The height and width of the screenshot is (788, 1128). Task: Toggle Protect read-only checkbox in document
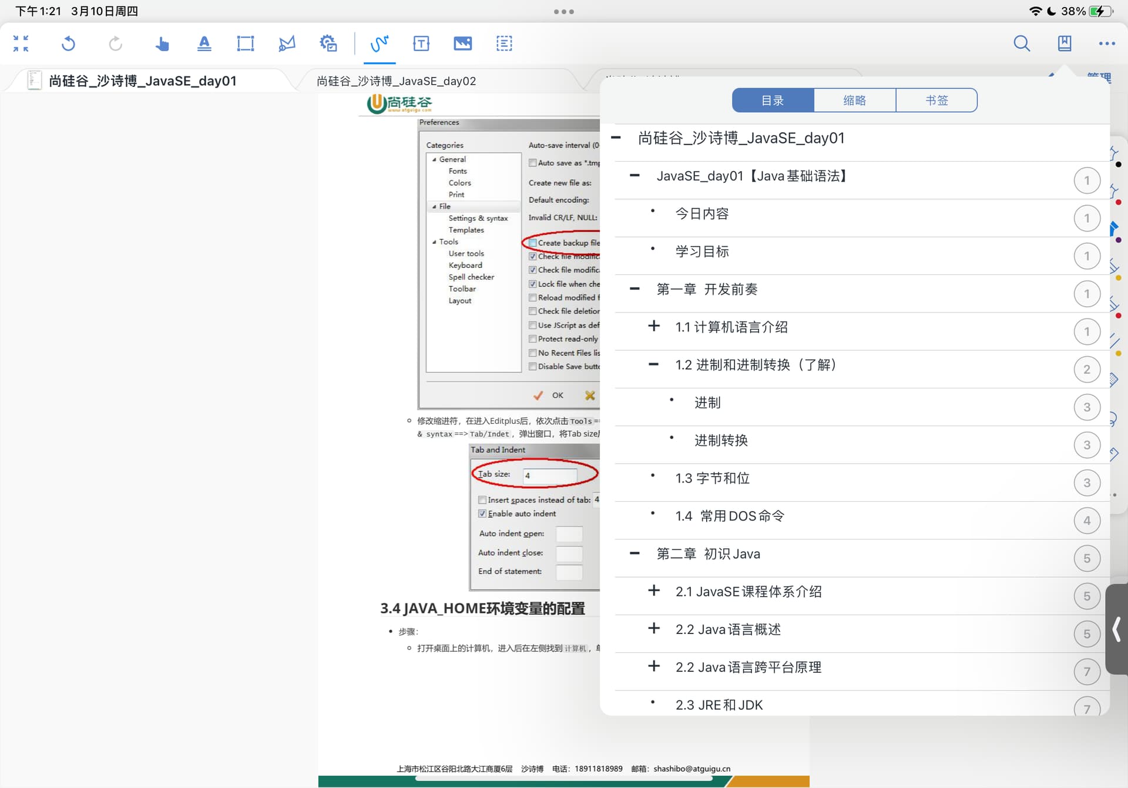click(x=532, y=339)
